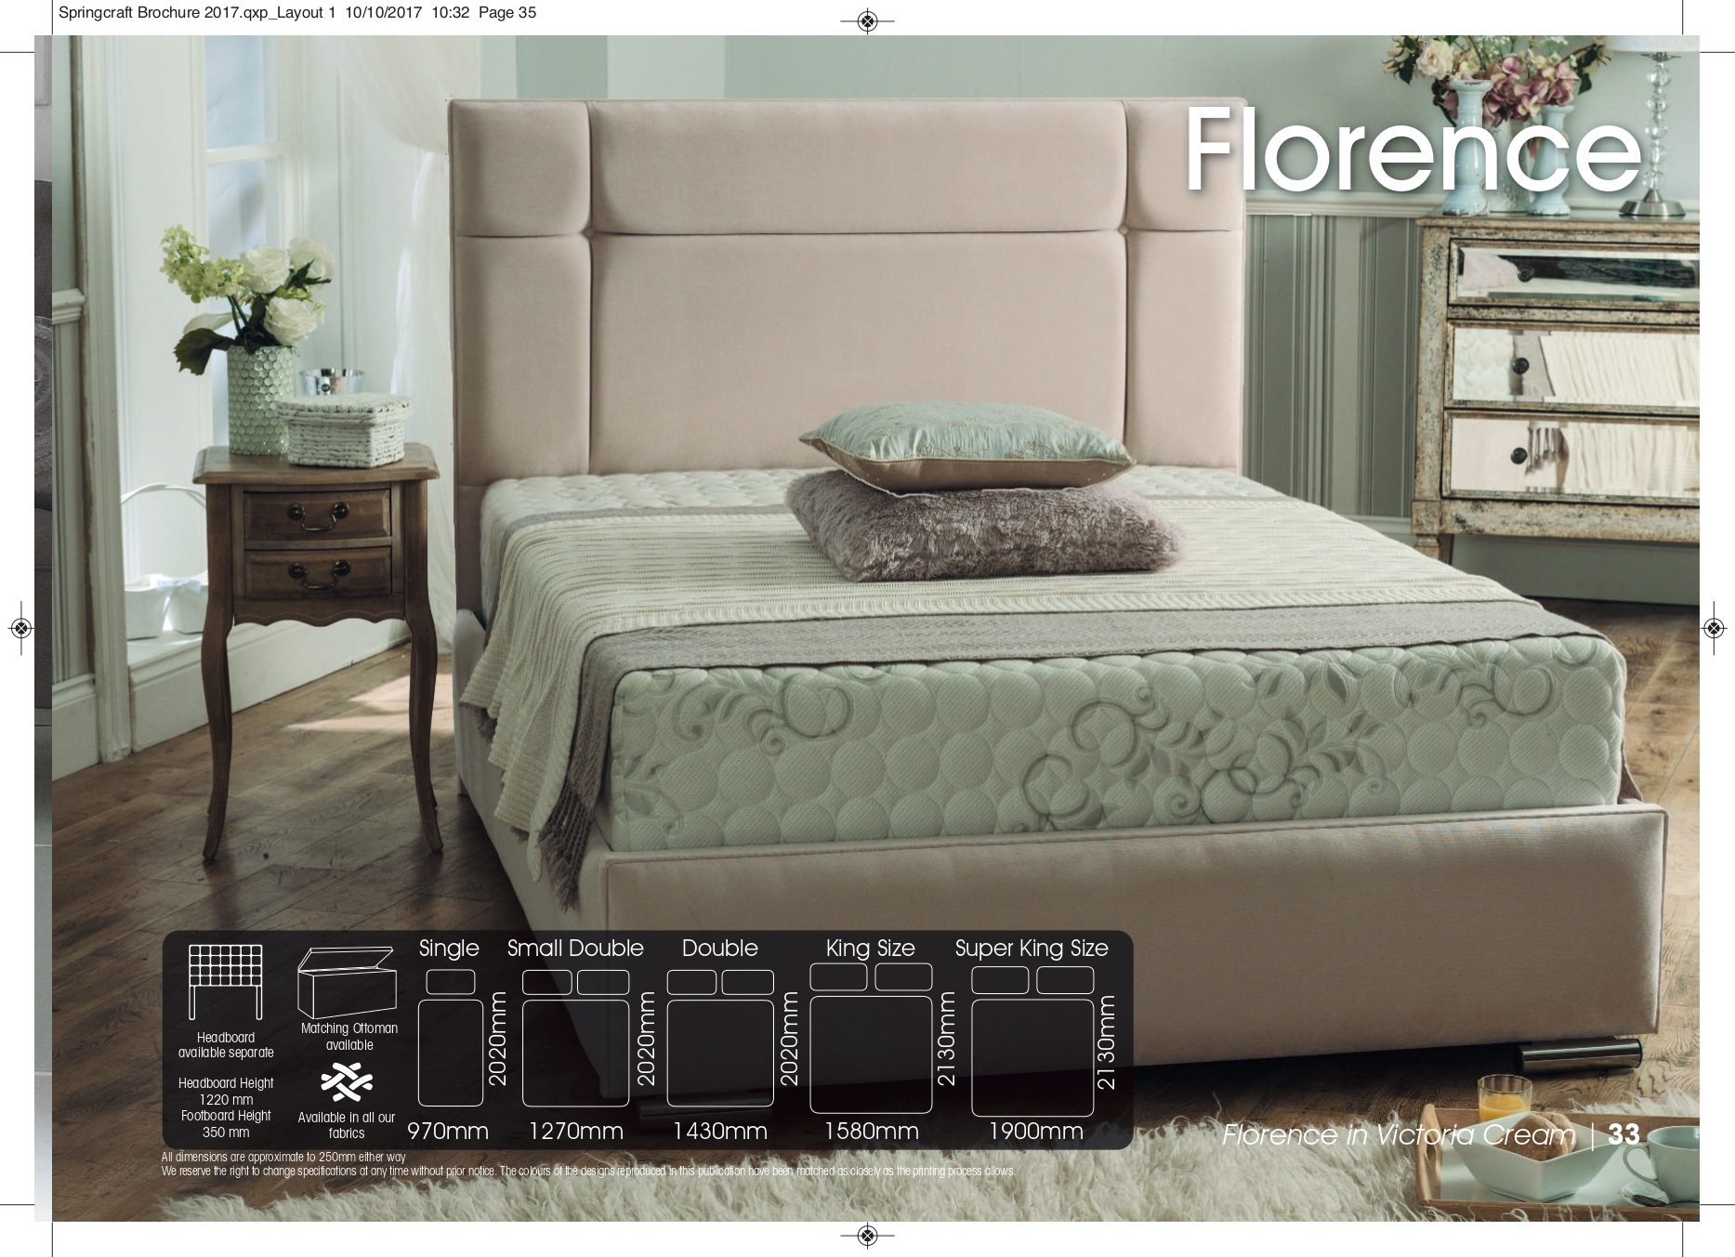Screen dimensions: 1735x1257
Task: Select the Super King Size bed diagram
Action: click(x=1032, y=1042)
